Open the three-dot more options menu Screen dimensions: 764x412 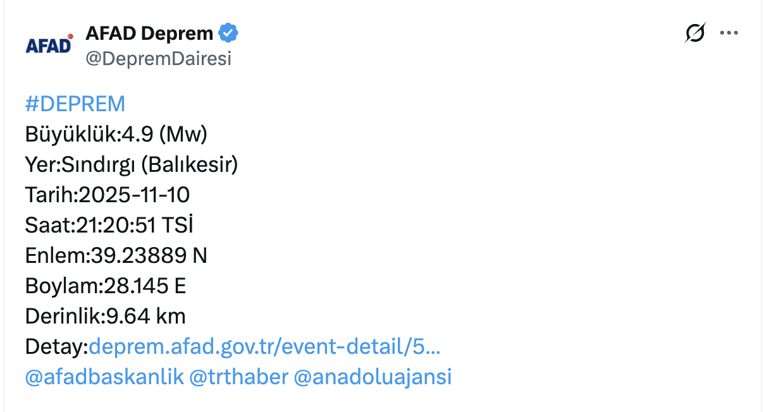[x=729, y=33]
